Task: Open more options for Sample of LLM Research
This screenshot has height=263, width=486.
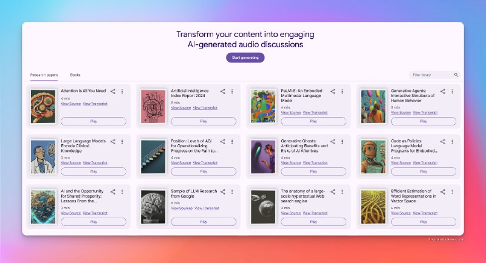Action: pyautogui.click(x=232, y=192)
